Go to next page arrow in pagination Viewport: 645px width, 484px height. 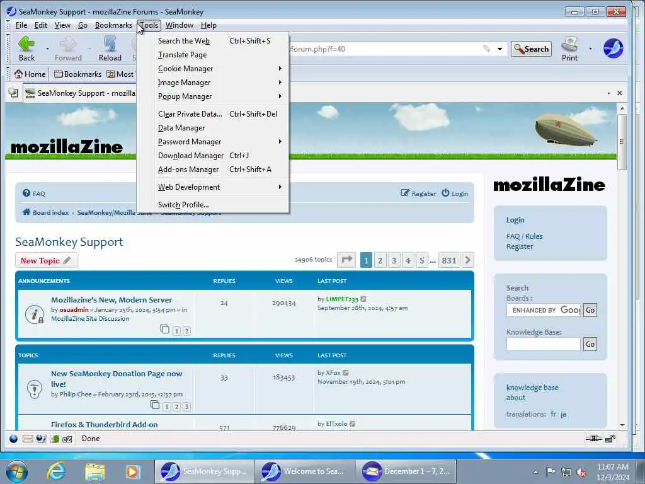pyautogui.click(x=468, y=260)
